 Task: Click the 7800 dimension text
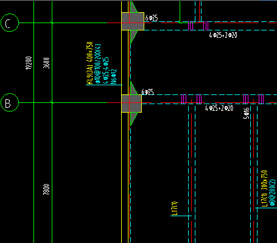(x=46, y=189)
